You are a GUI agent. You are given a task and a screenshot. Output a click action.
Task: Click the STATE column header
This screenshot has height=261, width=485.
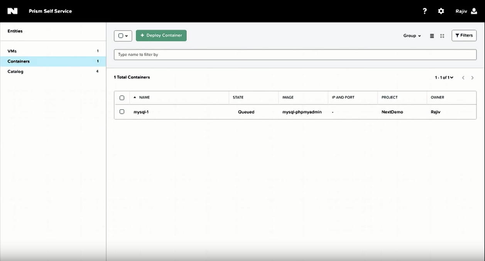tap(238, 97)
